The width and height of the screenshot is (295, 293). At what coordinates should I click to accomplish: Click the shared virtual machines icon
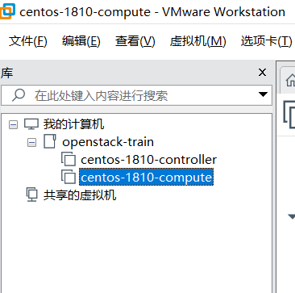(31, 195)
